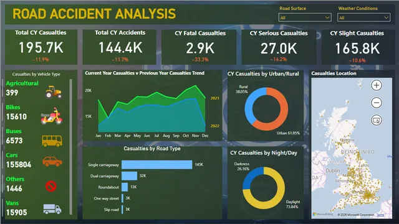
Task: Click the Buses category label
Action: [14, 131]
